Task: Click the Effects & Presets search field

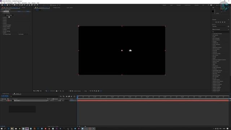Action: click(x=221, y=32)
